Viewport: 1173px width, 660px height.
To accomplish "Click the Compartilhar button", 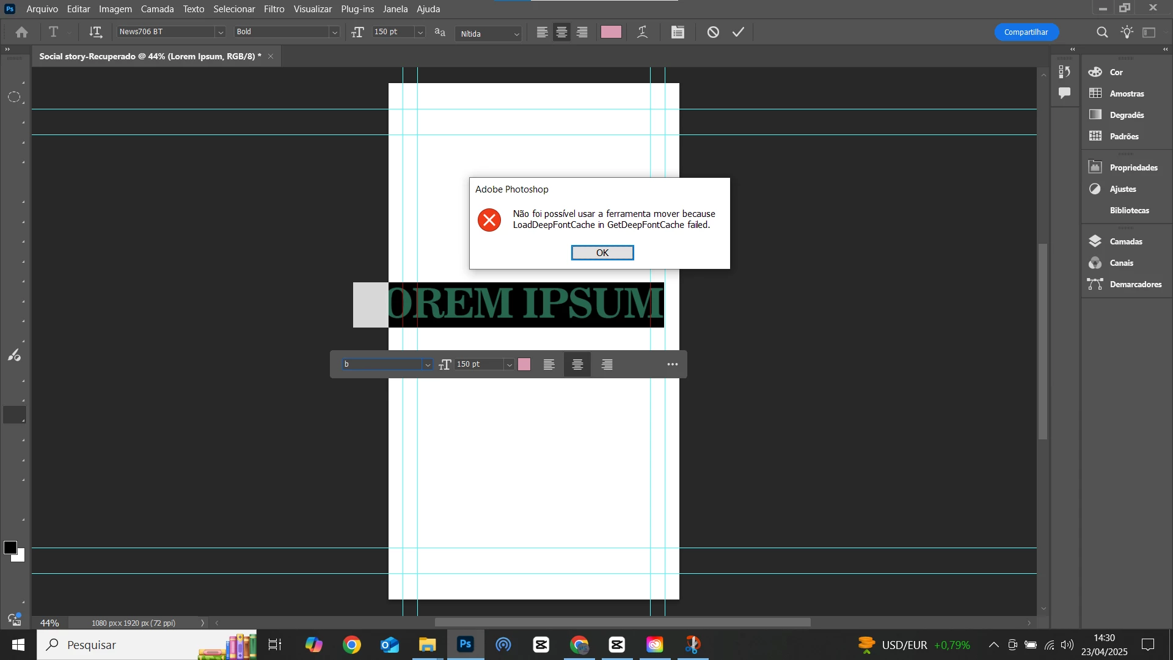I will click(x=1026, y=32).
